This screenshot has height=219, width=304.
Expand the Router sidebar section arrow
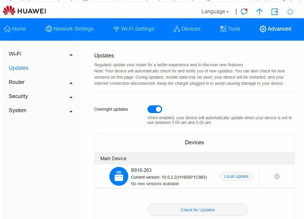(71, 83)
